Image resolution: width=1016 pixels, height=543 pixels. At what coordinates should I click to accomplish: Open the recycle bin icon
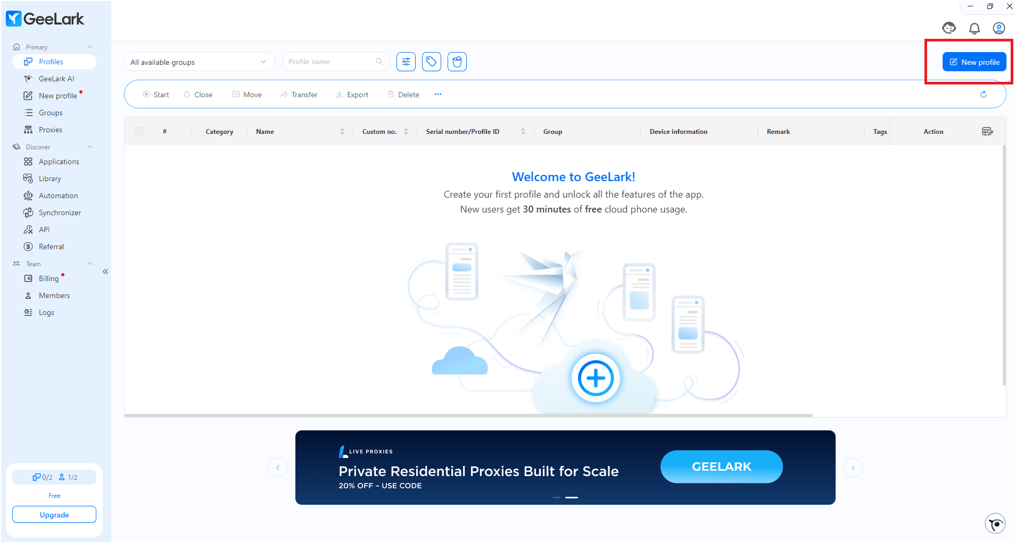click(x=457, y=62)
